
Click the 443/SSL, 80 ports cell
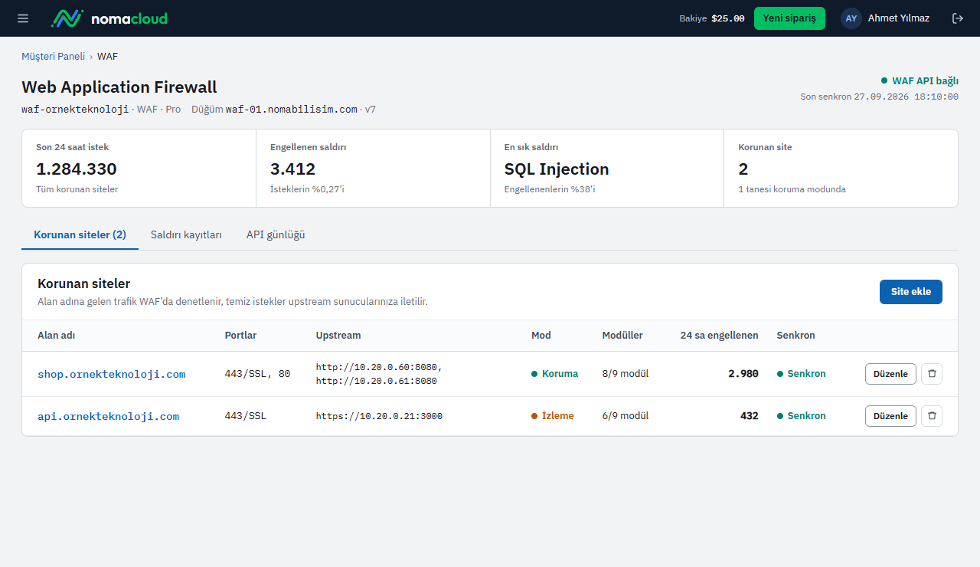(257, 374)
